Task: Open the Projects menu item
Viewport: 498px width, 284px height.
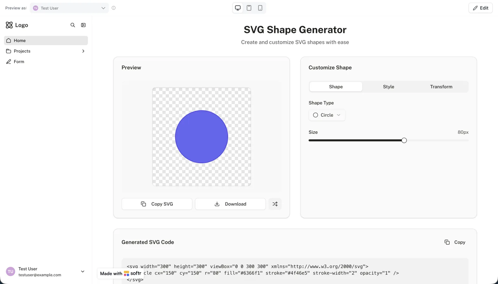Action: (46, 51)
